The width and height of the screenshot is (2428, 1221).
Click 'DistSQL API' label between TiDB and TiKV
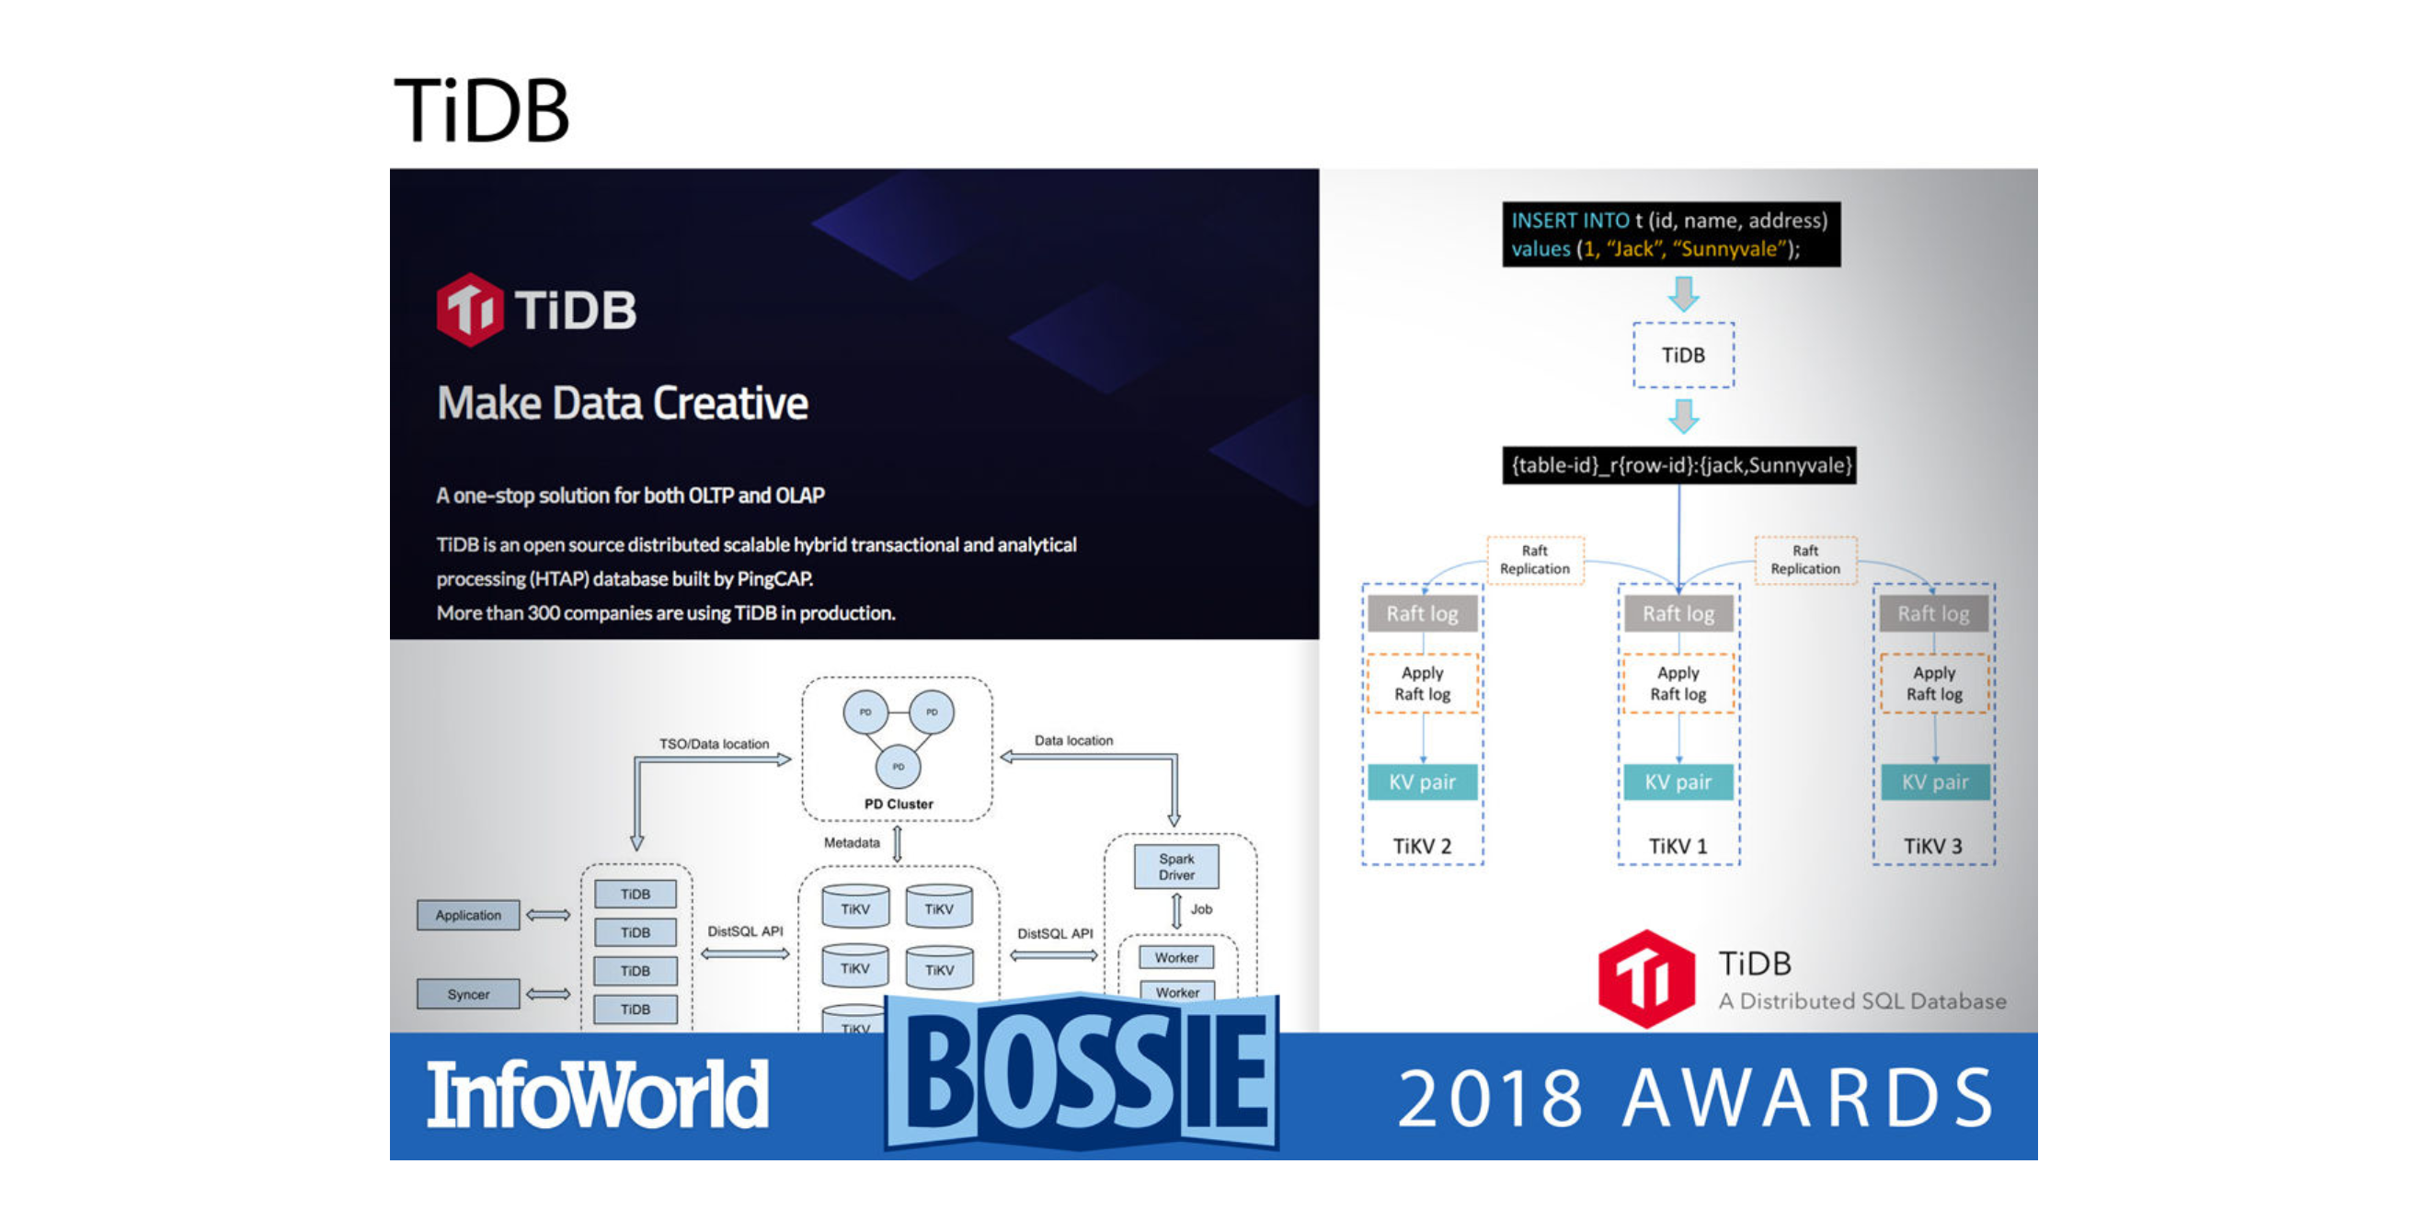click(x=745, y=930)
